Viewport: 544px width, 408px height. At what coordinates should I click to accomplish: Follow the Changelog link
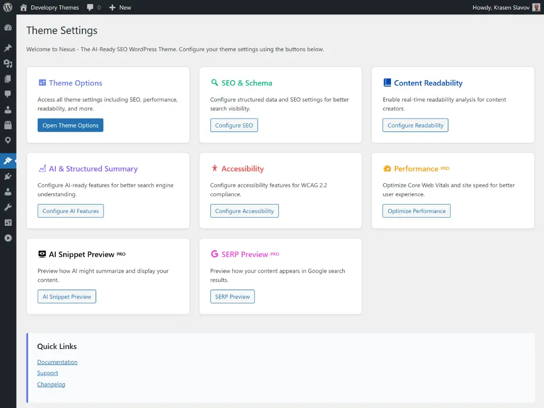(51, 384)
